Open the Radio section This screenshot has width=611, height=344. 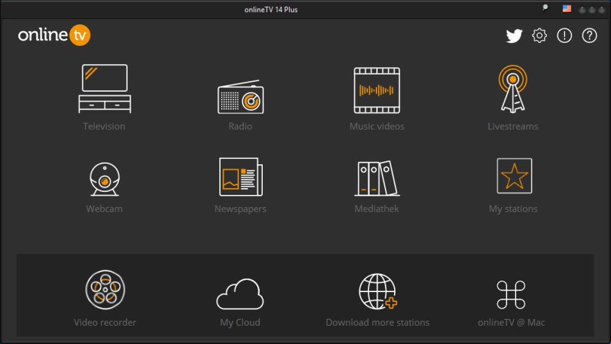pos(240,97)
